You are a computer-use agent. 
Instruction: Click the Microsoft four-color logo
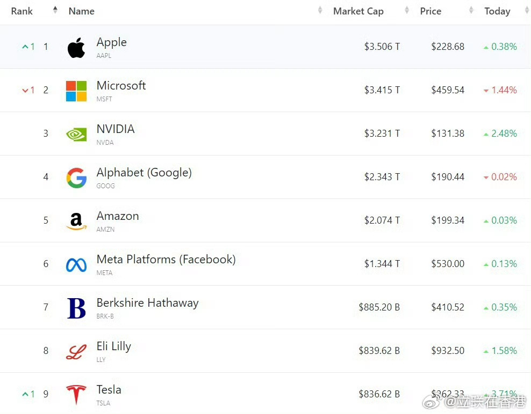point(76,91)
